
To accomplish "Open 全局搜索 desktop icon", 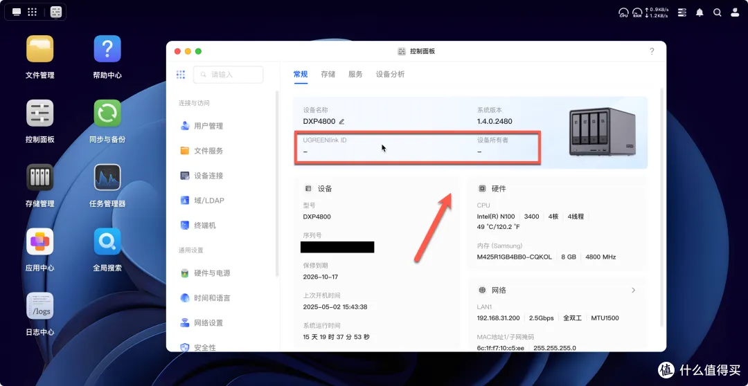I will [x=107, y=242].
